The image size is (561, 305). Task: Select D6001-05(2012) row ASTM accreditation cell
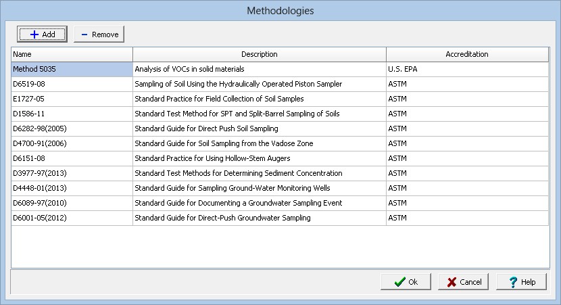466,218
